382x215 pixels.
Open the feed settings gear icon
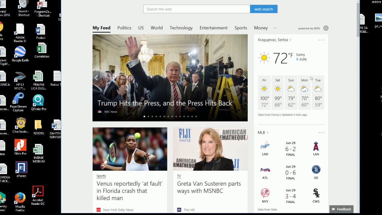(326, 28)
